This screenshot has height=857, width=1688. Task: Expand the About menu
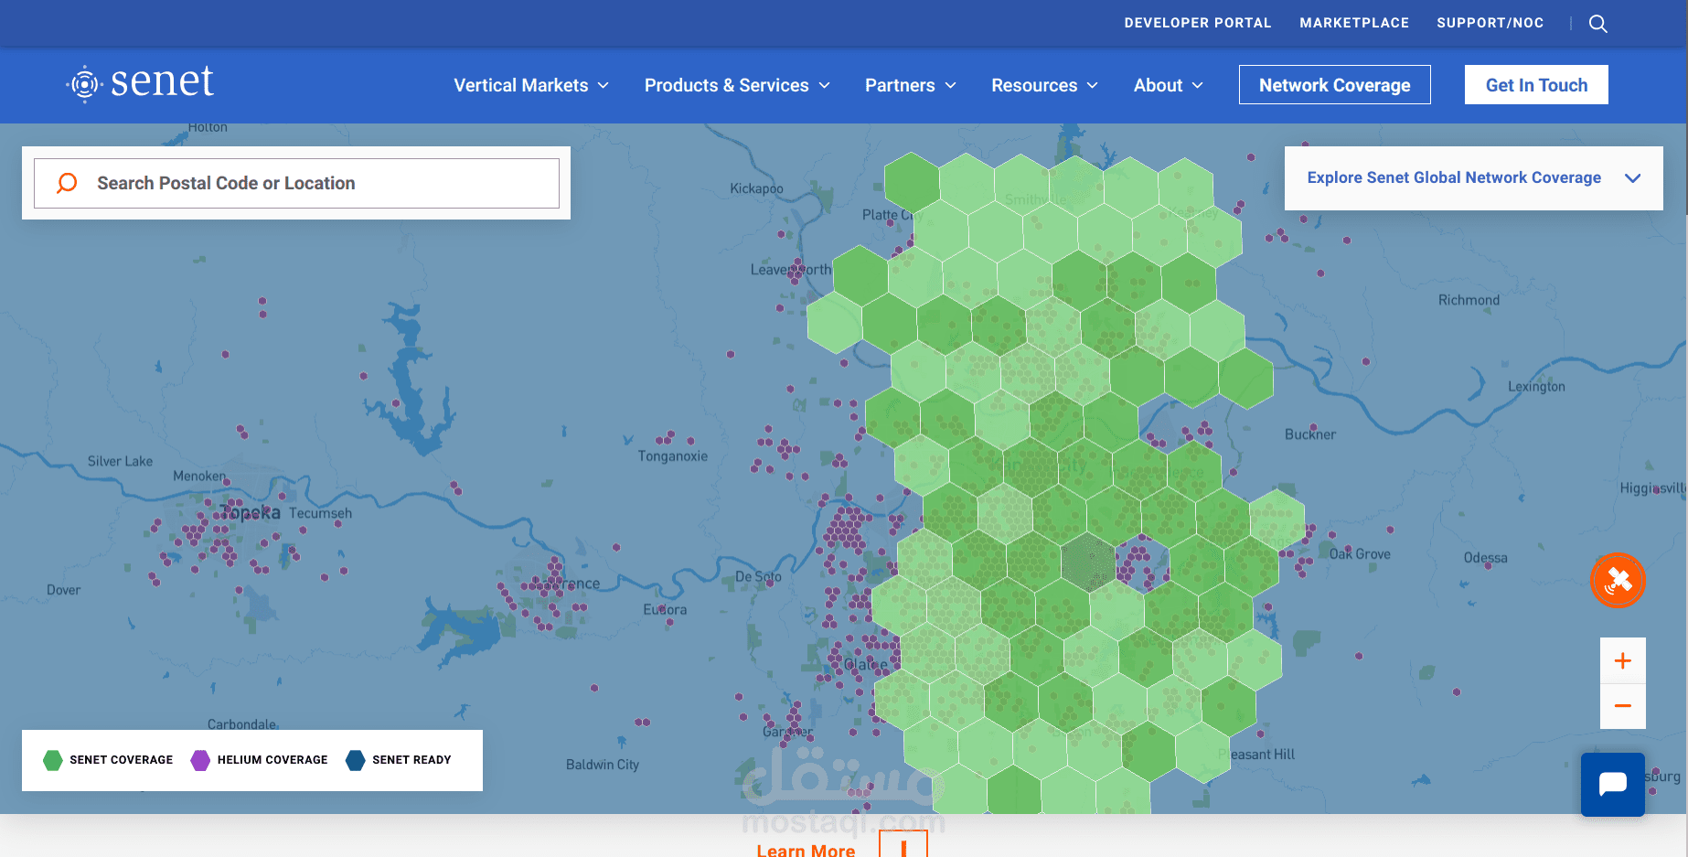click(x=1169, y=85)
